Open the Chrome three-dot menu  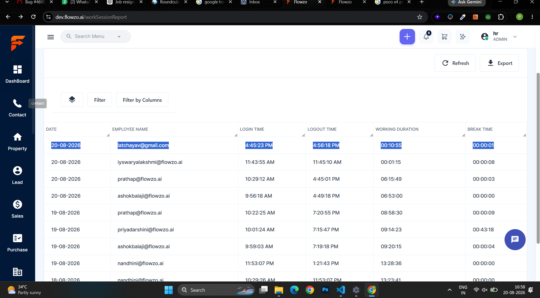click(532, 17)
